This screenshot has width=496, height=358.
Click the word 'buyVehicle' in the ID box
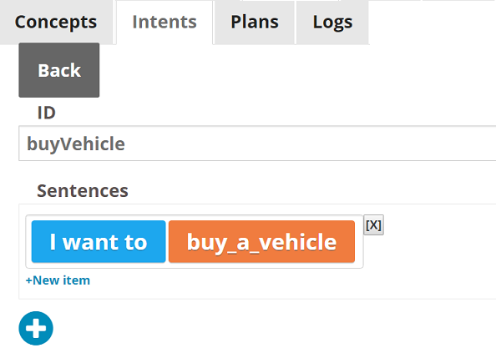[76, 144]
